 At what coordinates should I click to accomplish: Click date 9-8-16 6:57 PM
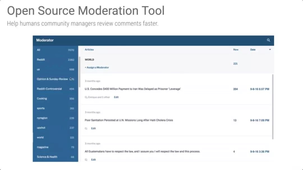pos(260,89)
